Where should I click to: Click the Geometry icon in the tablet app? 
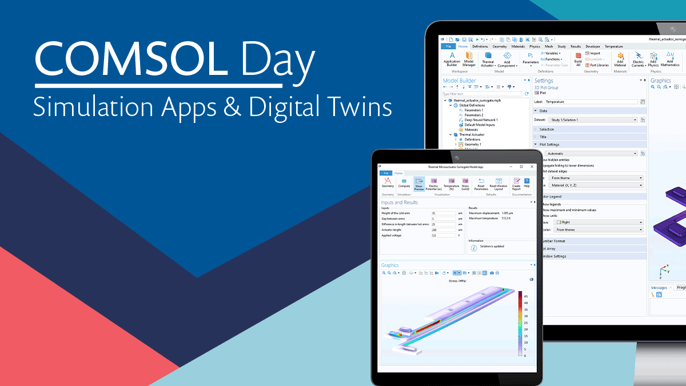[388, 182]
